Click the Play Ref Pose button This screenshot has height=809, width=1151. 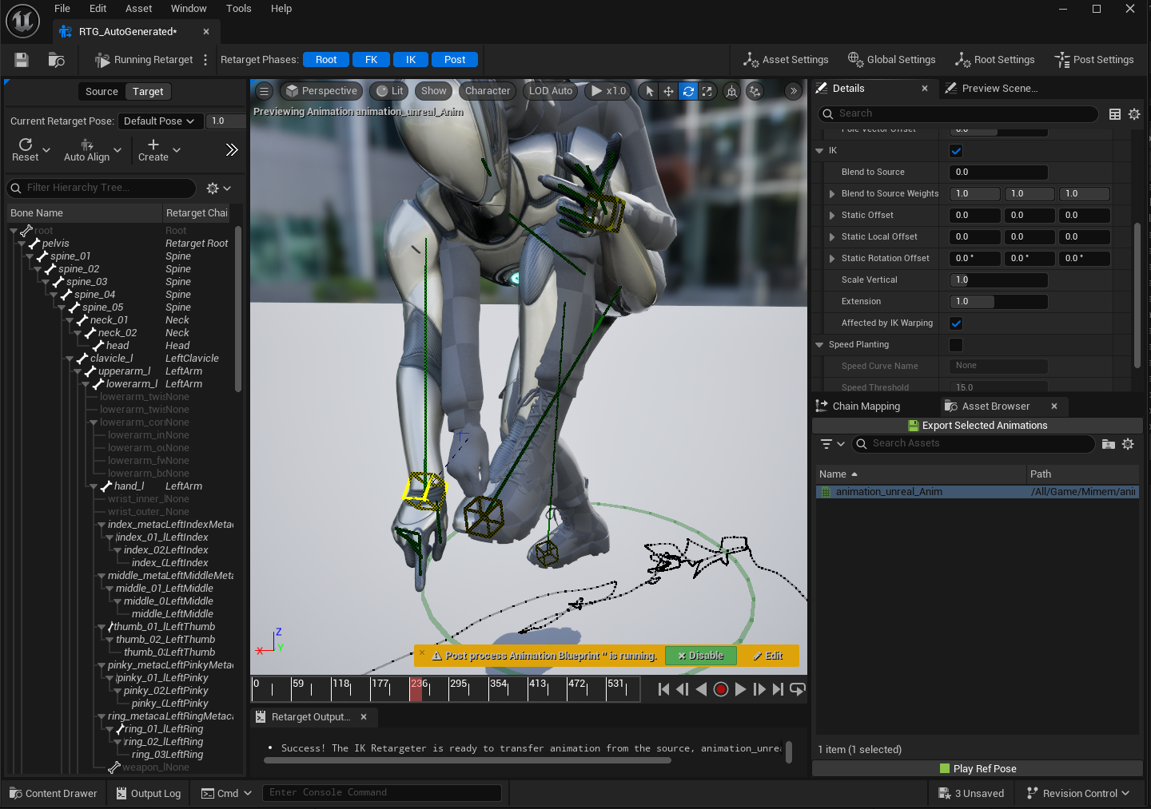978,769
